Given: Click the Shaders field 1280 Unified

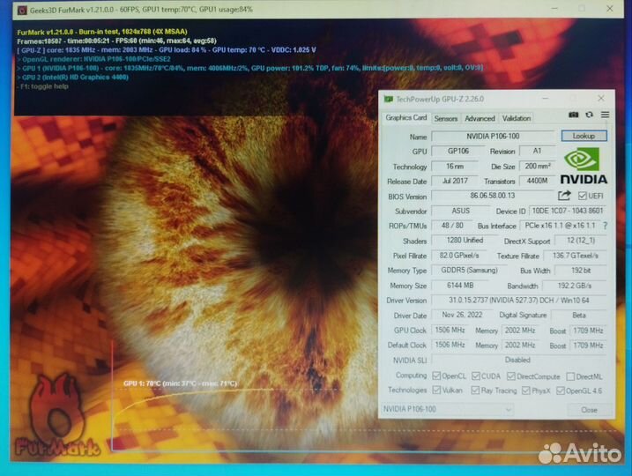Looking at the screenshot, I should pyautogui.click(x=465, y=241).
